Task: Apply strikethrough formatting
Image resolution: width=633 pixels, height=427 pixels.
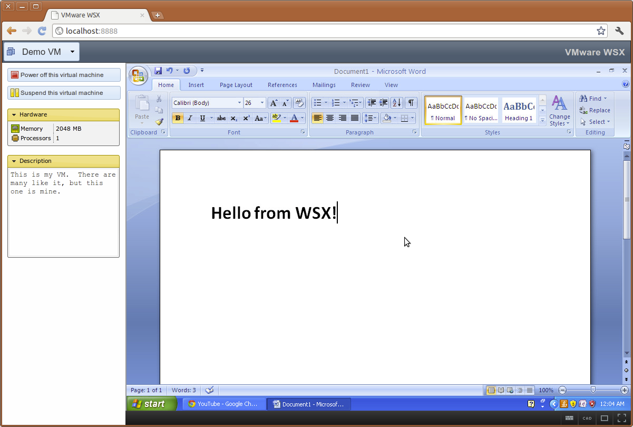Action: (221, 118)
